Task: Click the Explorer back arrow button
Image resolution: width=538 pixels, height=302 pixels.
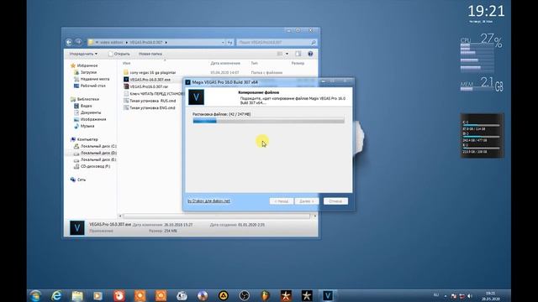Action: (x=69, y=42)
